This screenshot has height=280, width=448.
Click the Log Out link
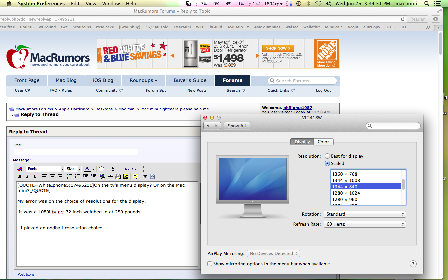pos(323,90)
